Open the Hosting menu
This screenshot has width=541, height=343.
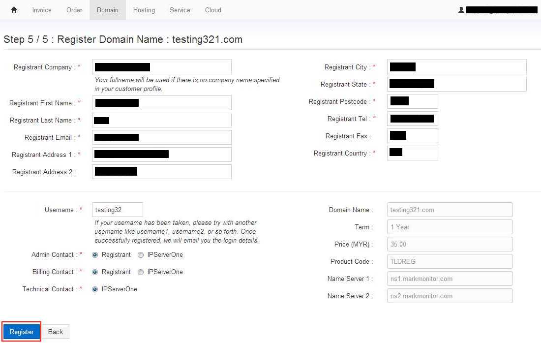coord(144,10)
